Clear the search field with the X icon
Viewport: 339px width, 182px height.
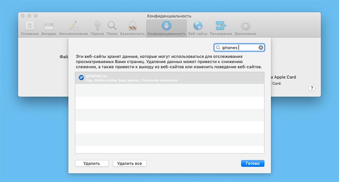(x=261, y=48)
